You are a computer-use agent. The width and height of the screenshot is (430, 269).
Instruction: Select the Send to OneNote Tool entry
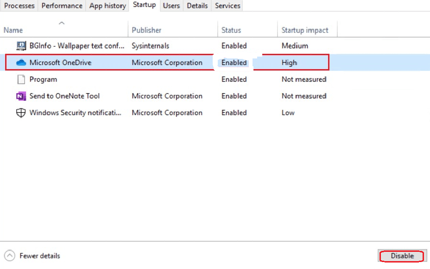point(215,96)
